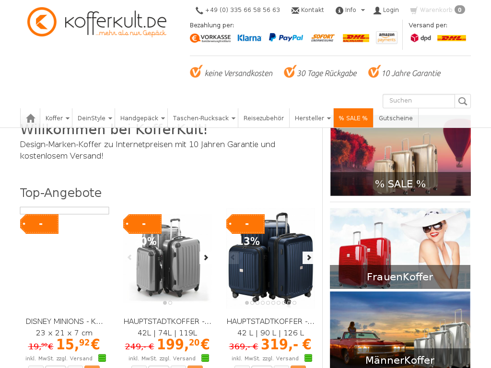Click the dpd shipping logo
The width and height of the screenshot is (491, 368).
pos(421,38)
